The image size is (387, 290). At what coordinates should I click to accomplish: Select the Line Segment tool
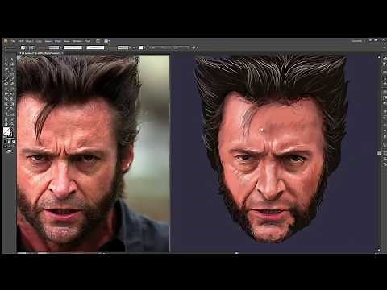[6, 74]
